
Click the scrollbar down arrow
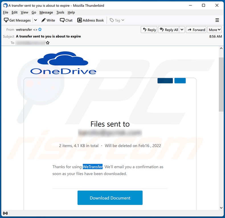[x=221, y=208]
